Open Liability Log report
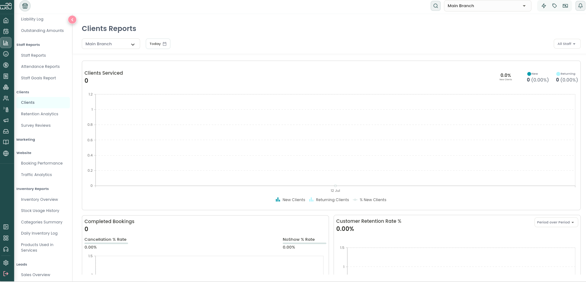This screenshot has width=586, height=282. pyautogui.click(x=32, y=19)
